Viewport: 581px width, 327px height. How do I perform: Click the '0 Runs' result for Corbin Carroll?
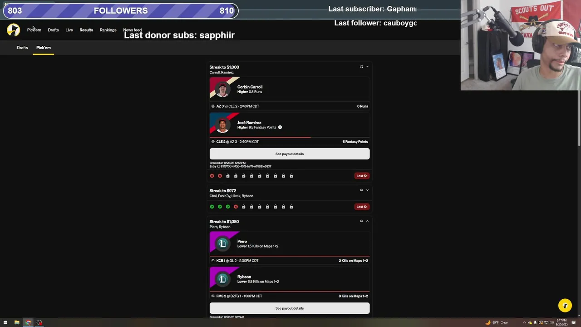click(362, 106)
